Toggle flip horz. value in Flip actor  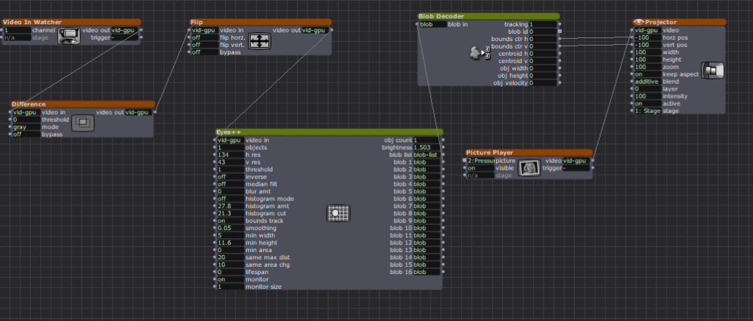tap(203, 37)
